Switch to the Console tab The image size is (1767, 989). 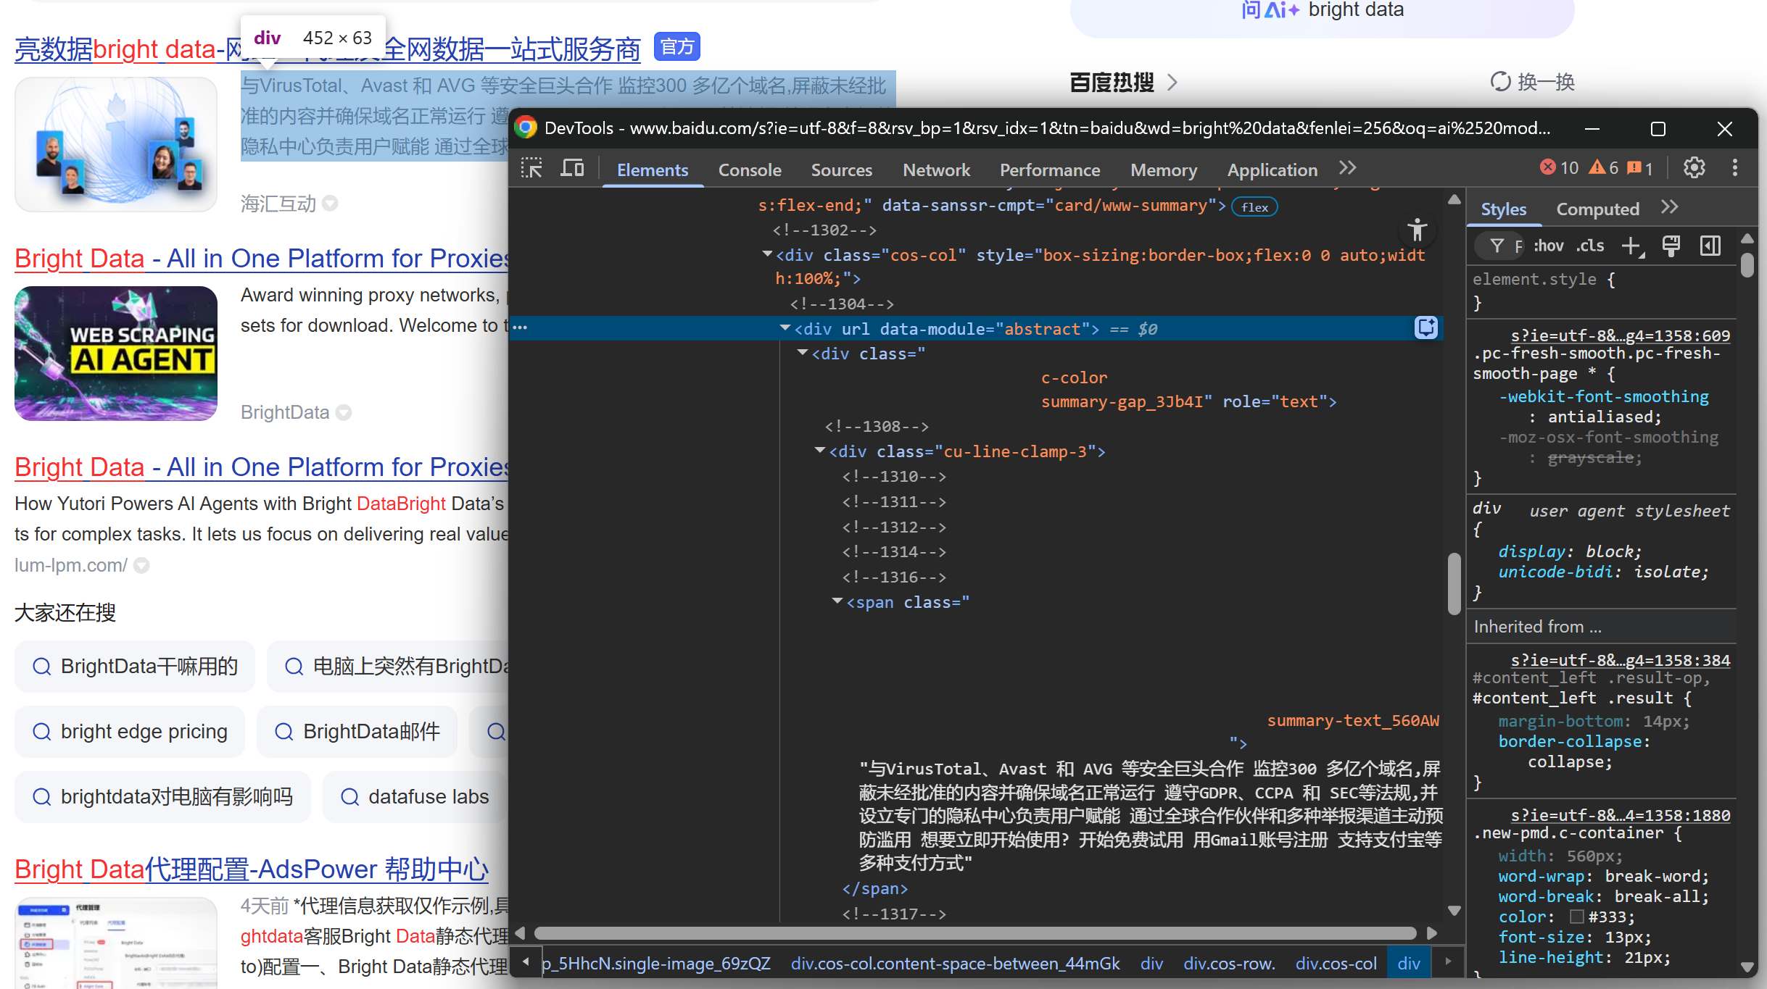[750, 170]
